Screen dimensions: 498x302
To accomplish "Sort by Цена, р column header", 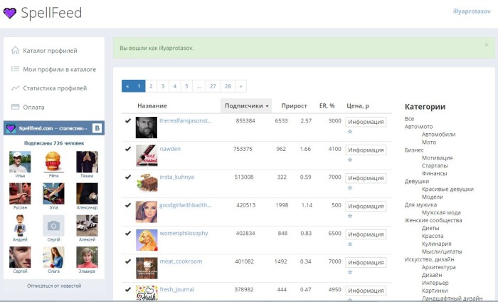I will click(x=358, y=106).
